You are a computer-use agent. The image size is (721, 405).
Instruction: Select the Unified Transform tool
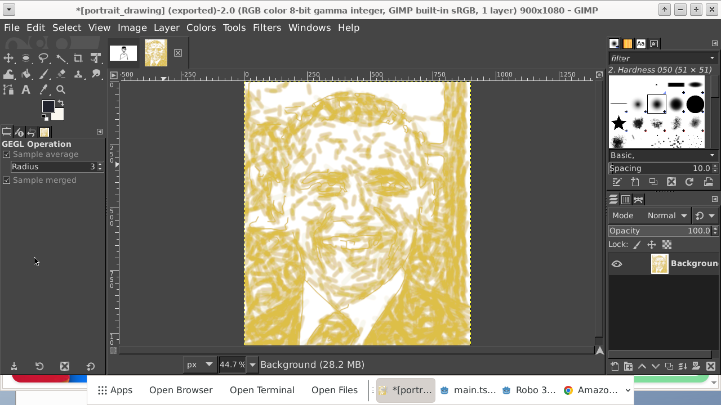[96, 58]
